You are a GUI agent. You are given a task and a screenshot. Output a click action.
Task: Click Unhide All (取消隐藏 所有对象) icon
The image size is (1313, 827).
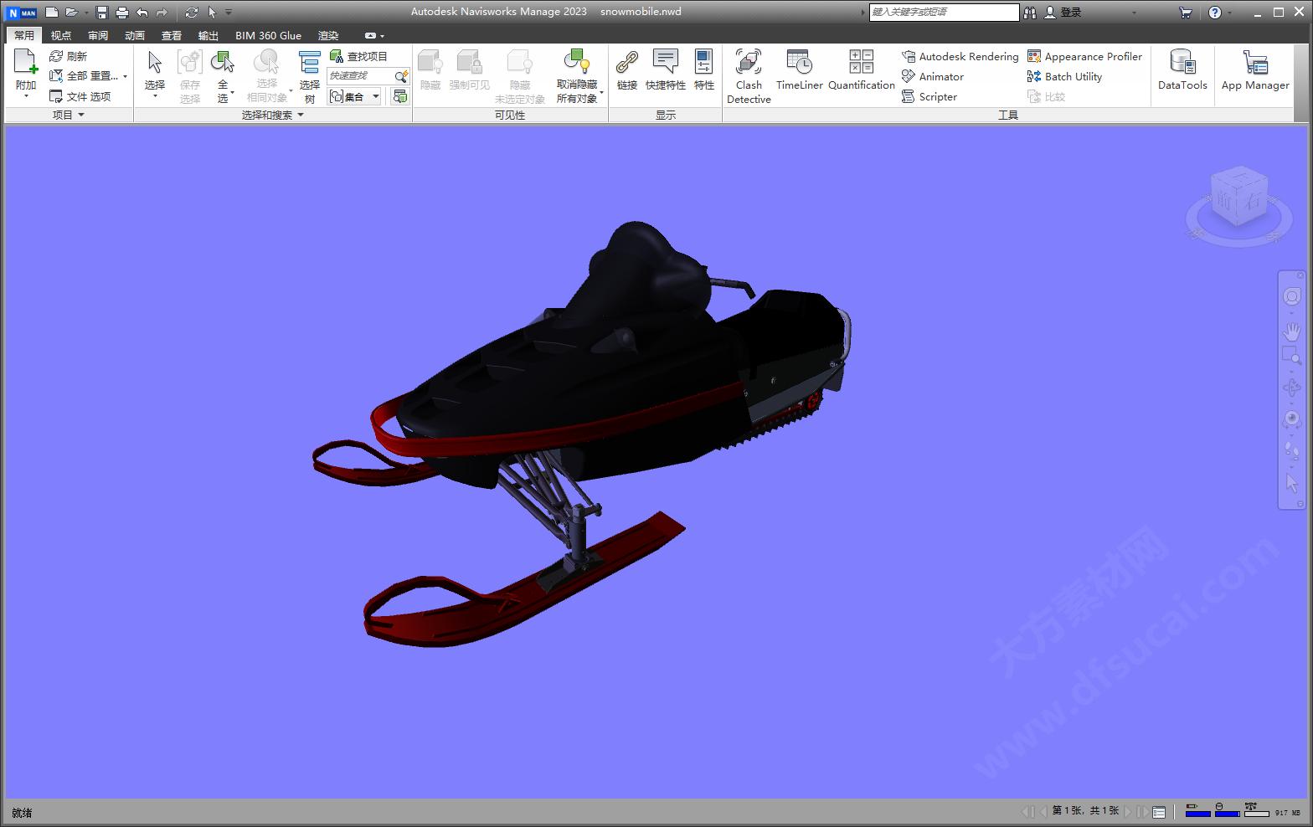coord(576,62)
